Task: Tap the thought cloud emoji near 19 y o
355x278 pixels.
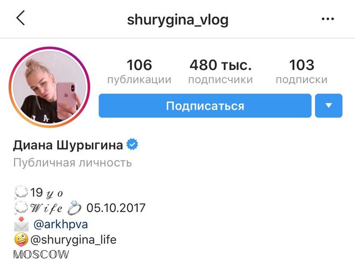Action: 21,193
